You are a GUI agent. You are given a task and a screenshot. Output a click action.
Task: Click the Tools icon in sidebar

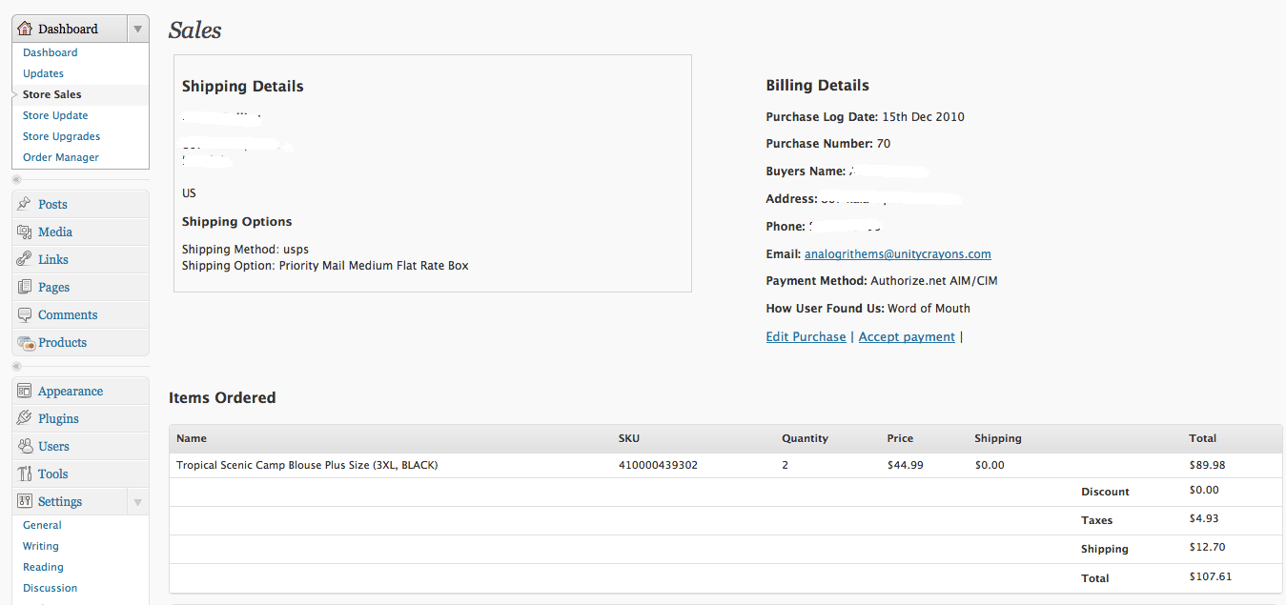click(25, 474)
